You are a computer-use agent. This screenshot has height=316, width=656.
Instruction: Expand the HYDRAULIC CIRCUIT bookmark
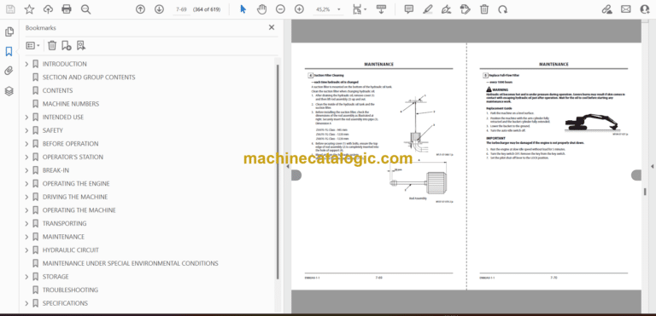pos(26,250)
